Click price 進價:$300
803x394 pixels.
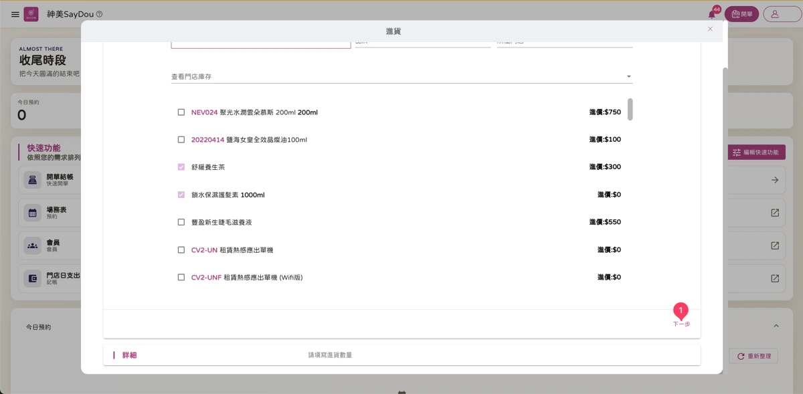[605, 167]
